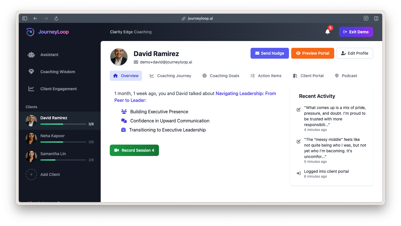Click edit icon beside "messy middle" activity

click(299, 141)
